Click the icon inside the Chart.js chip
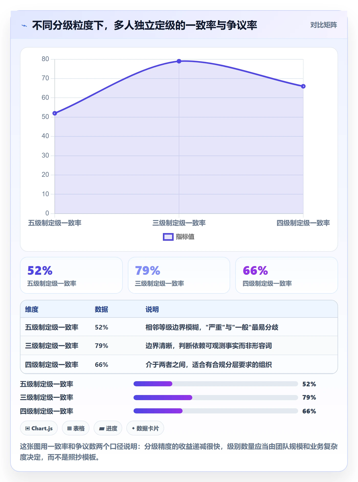358x482 pixels. [x=28, y=428]
